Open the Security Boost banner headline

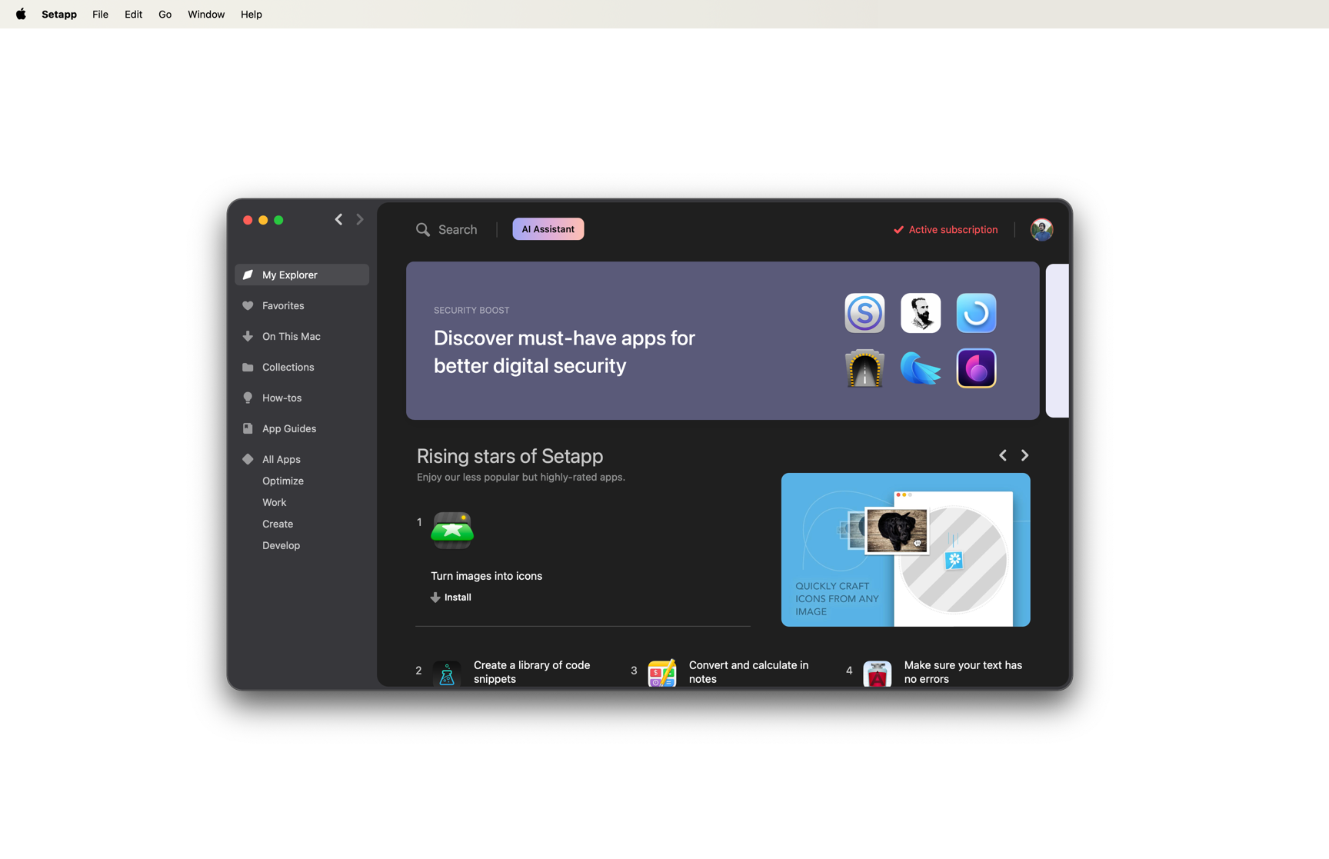pyautogui.click(x=565, y=351)
